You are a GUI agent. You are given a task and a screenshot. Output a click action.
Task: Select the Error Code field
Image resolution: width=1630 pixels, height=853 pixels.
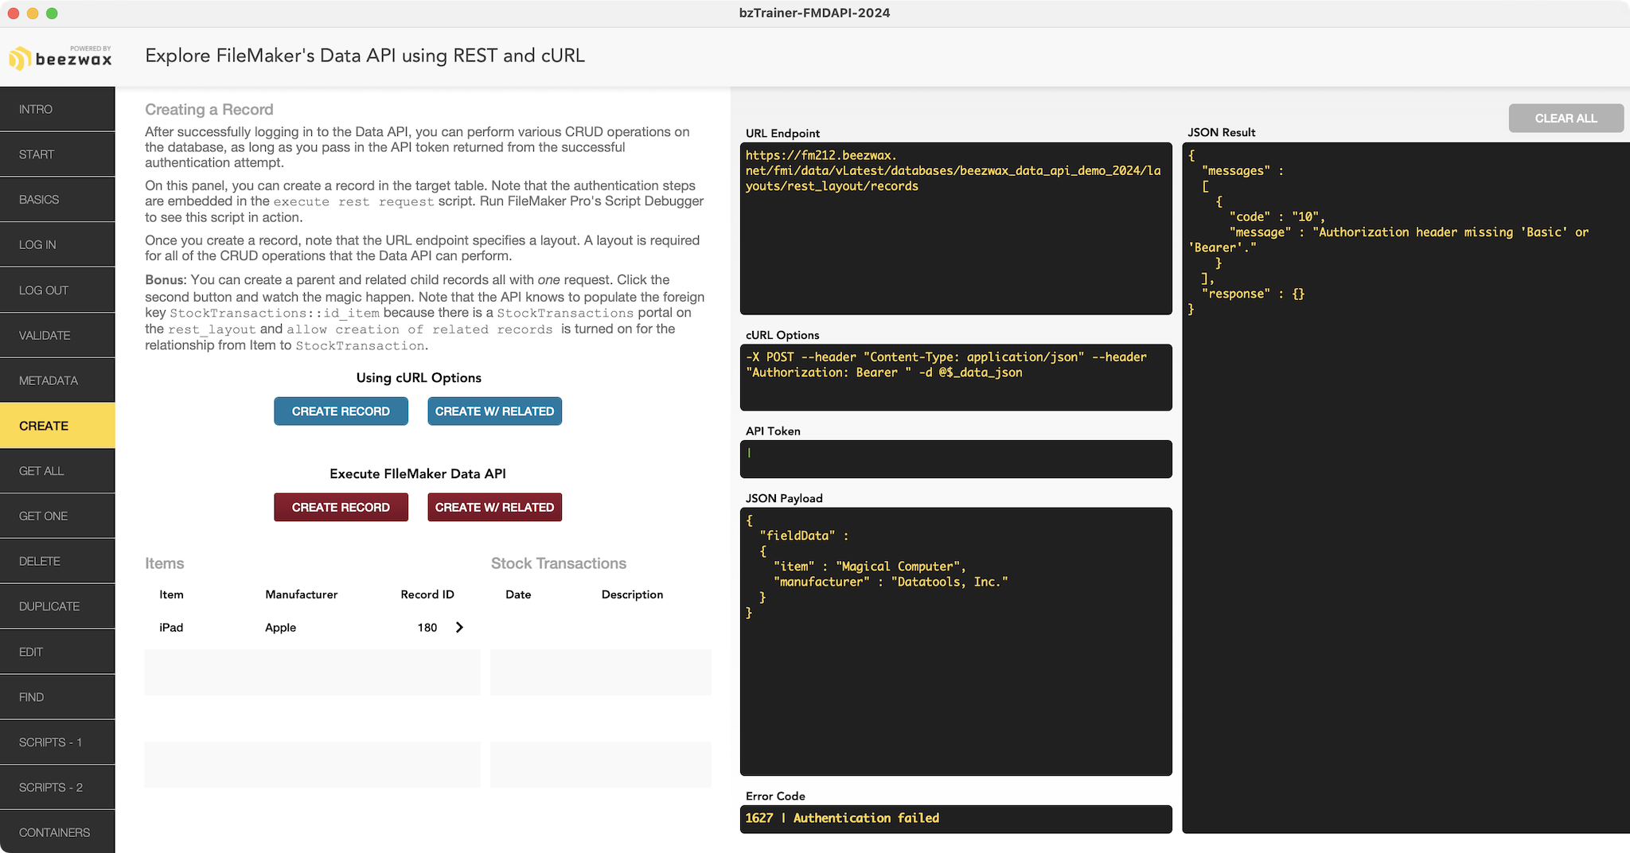[x=955, y=819]
